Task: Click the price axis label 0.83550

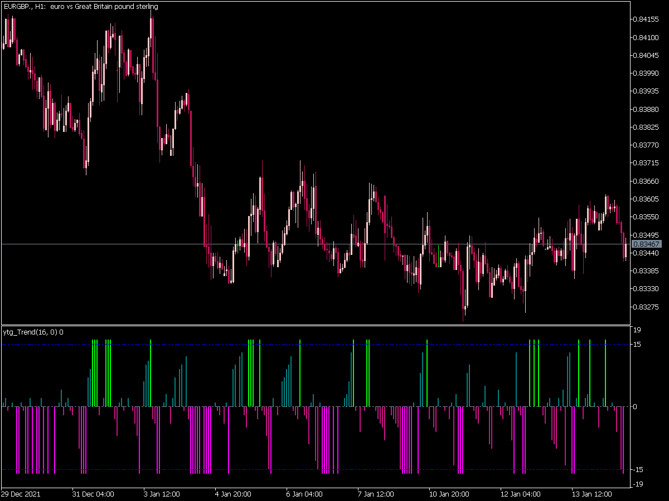Action: (x=646, y=217)
